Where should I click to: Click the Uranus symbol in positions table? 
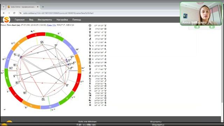[90, 49]
